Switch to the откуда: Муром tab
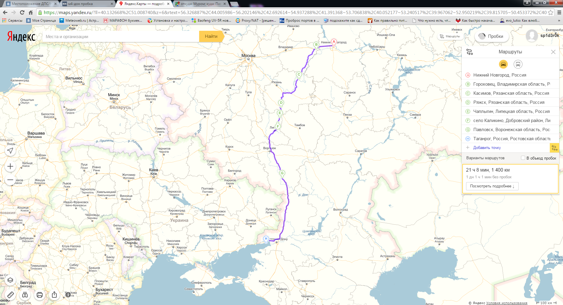Screen dimensions: 563x305 (200, 4)
